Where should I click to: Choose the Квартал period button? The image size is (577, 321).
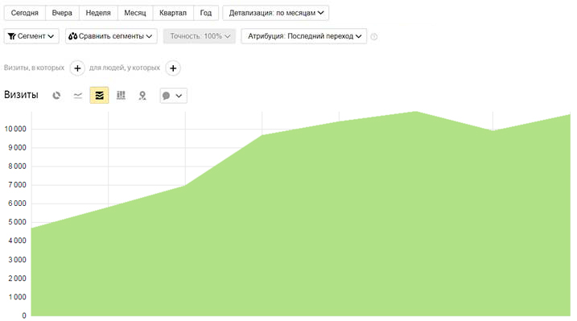click(x=173, y=13)
